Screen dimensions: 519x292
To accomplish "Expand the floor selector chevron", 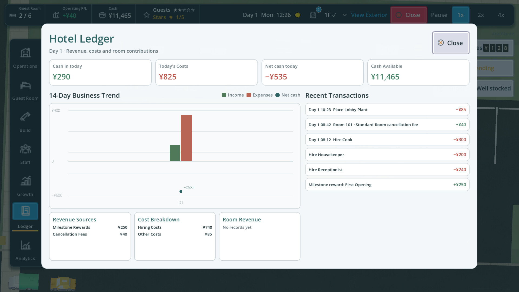I will click(344, 15).
